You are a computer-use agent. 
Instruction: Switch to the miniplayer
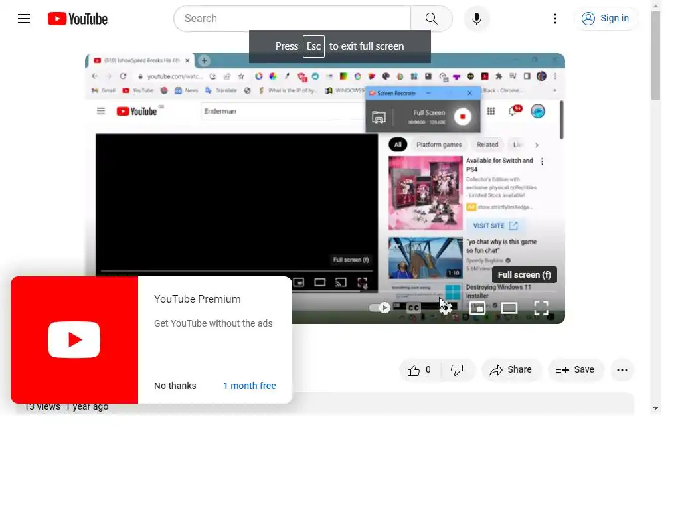point(477,308)
